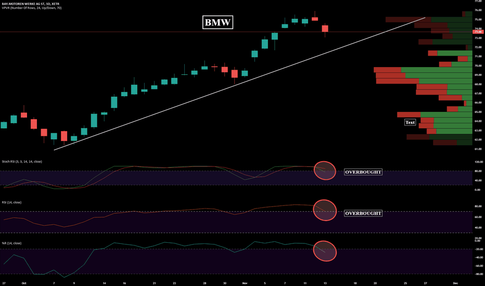Click the 61.00 price scale label
485x286 pixels.
[478, 149]
